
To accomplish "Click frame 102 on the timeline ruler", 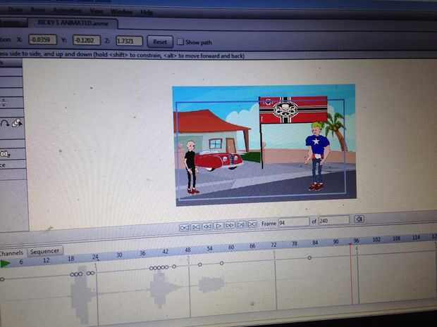I will 376,239.
